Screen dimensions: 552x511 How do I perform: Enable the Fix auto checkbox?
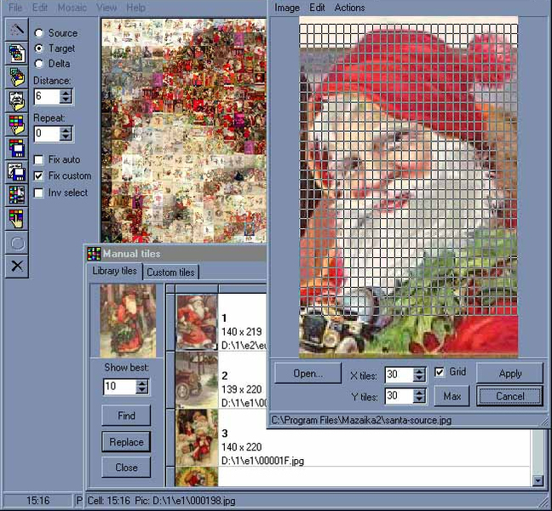click(x=38, y=160)
